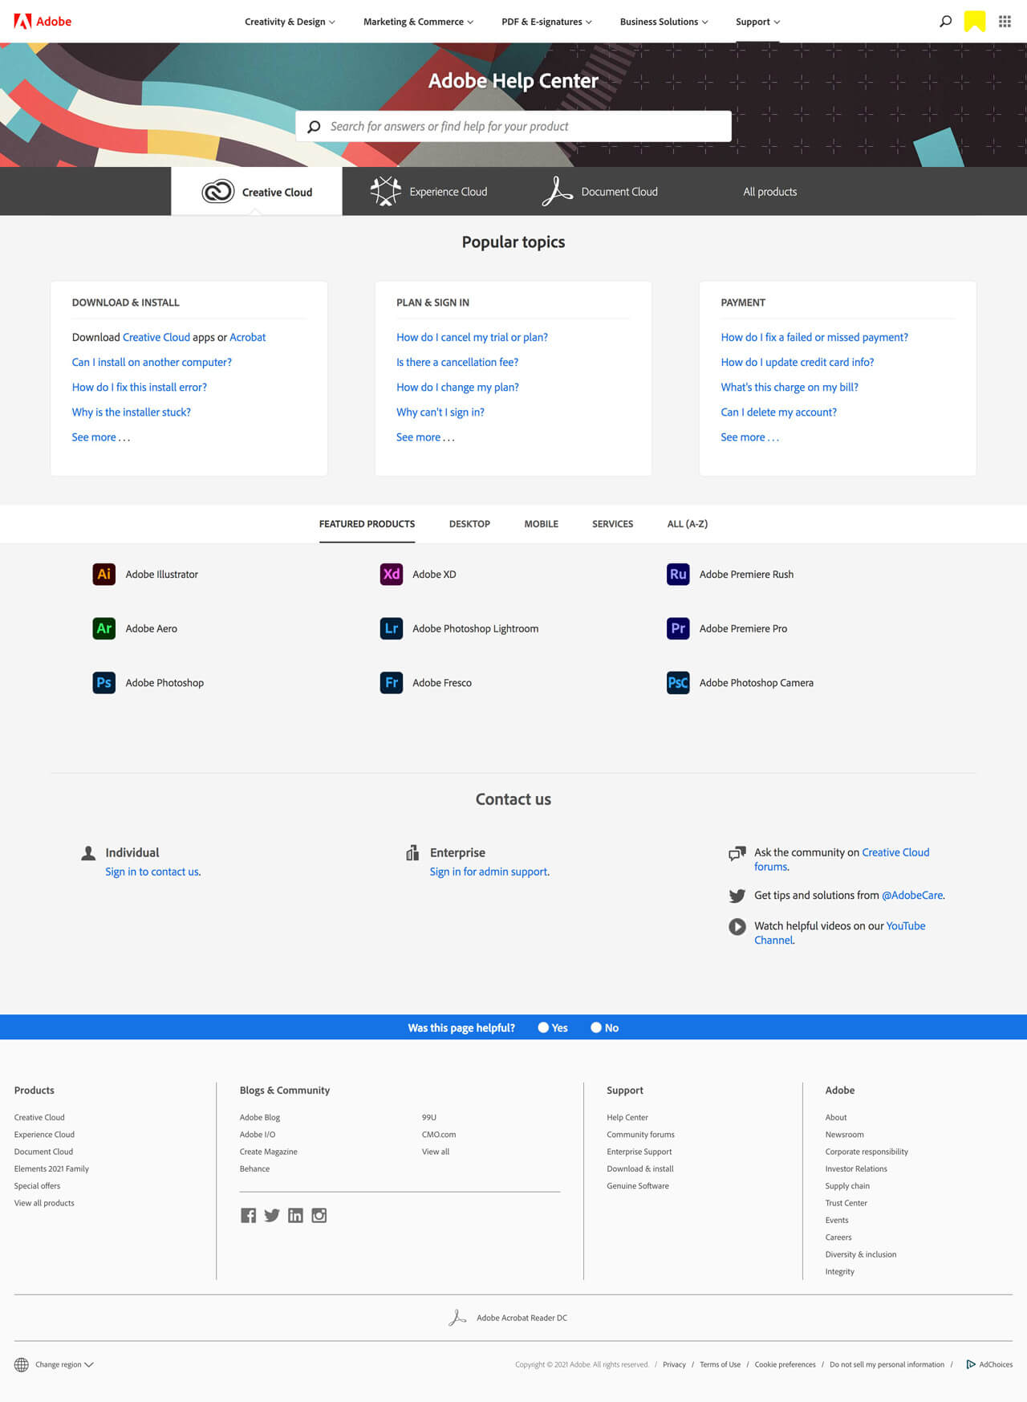Select the All (A-Z) tab
Viewport: 1027px width, 1402px height.
(x=688, y=524)
